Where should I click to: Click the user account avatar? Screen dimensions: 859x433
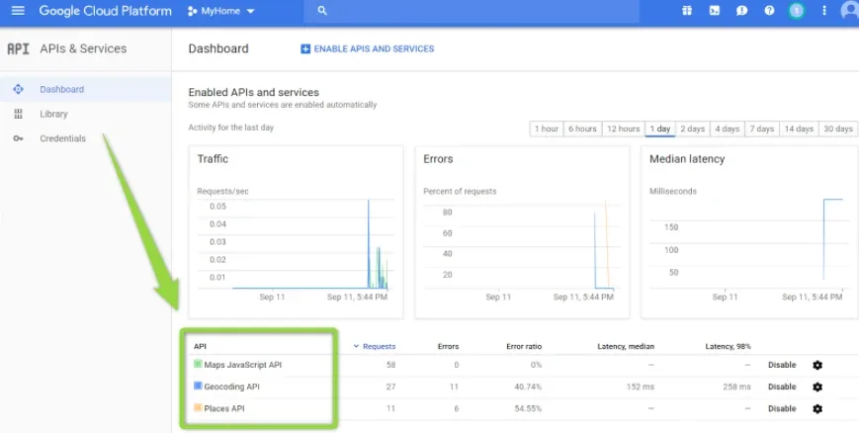(x=850, y=11)
